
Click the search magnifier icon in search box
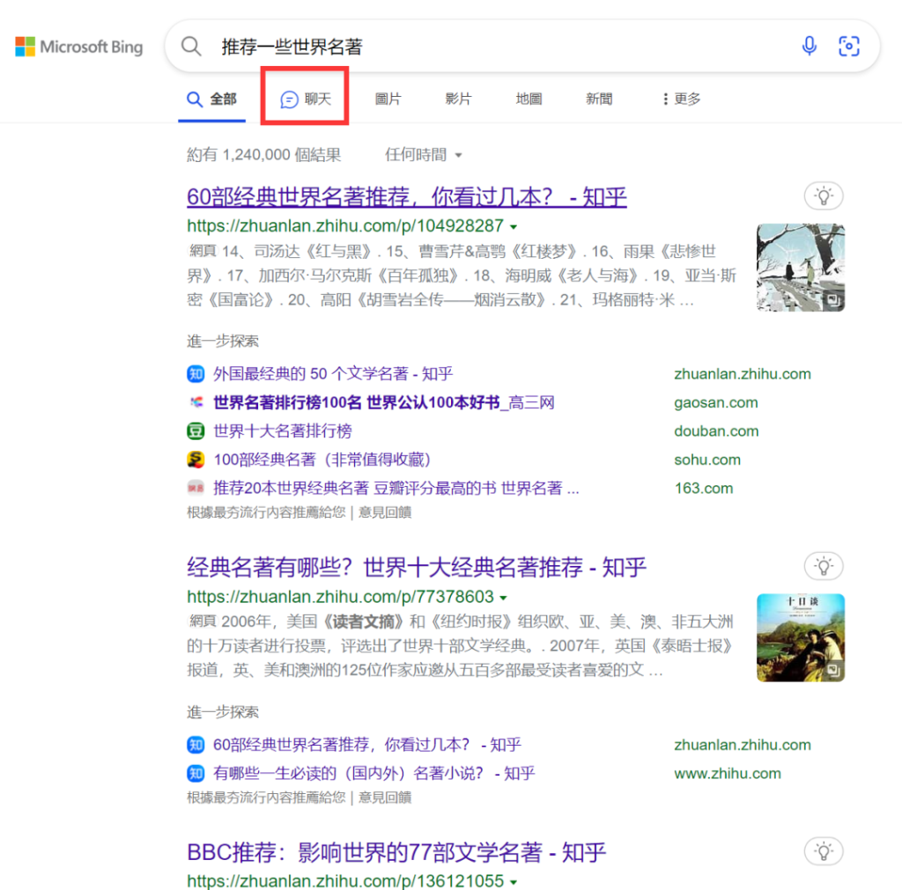[191, 46]
